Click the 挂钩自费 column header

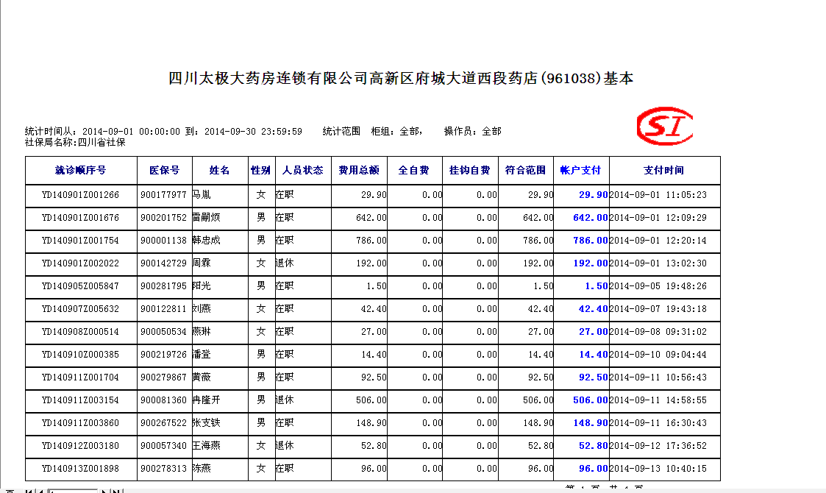(469, 170)
